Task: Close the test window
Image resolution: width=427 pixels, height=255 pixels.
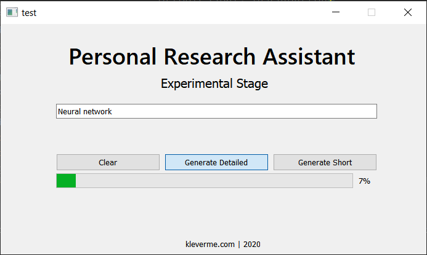Action: (x=408, y=12)
